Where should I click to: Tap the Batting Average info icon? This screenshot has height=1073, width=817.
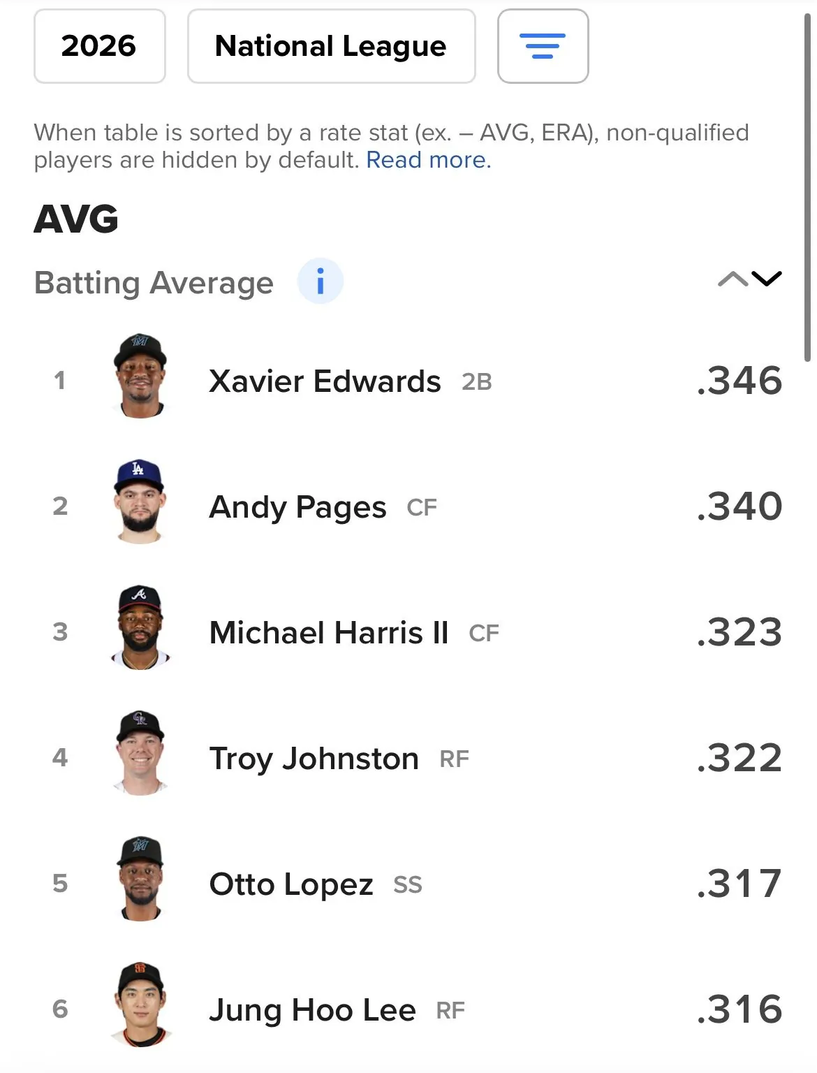pyautogui.click(x=320, y=282)
